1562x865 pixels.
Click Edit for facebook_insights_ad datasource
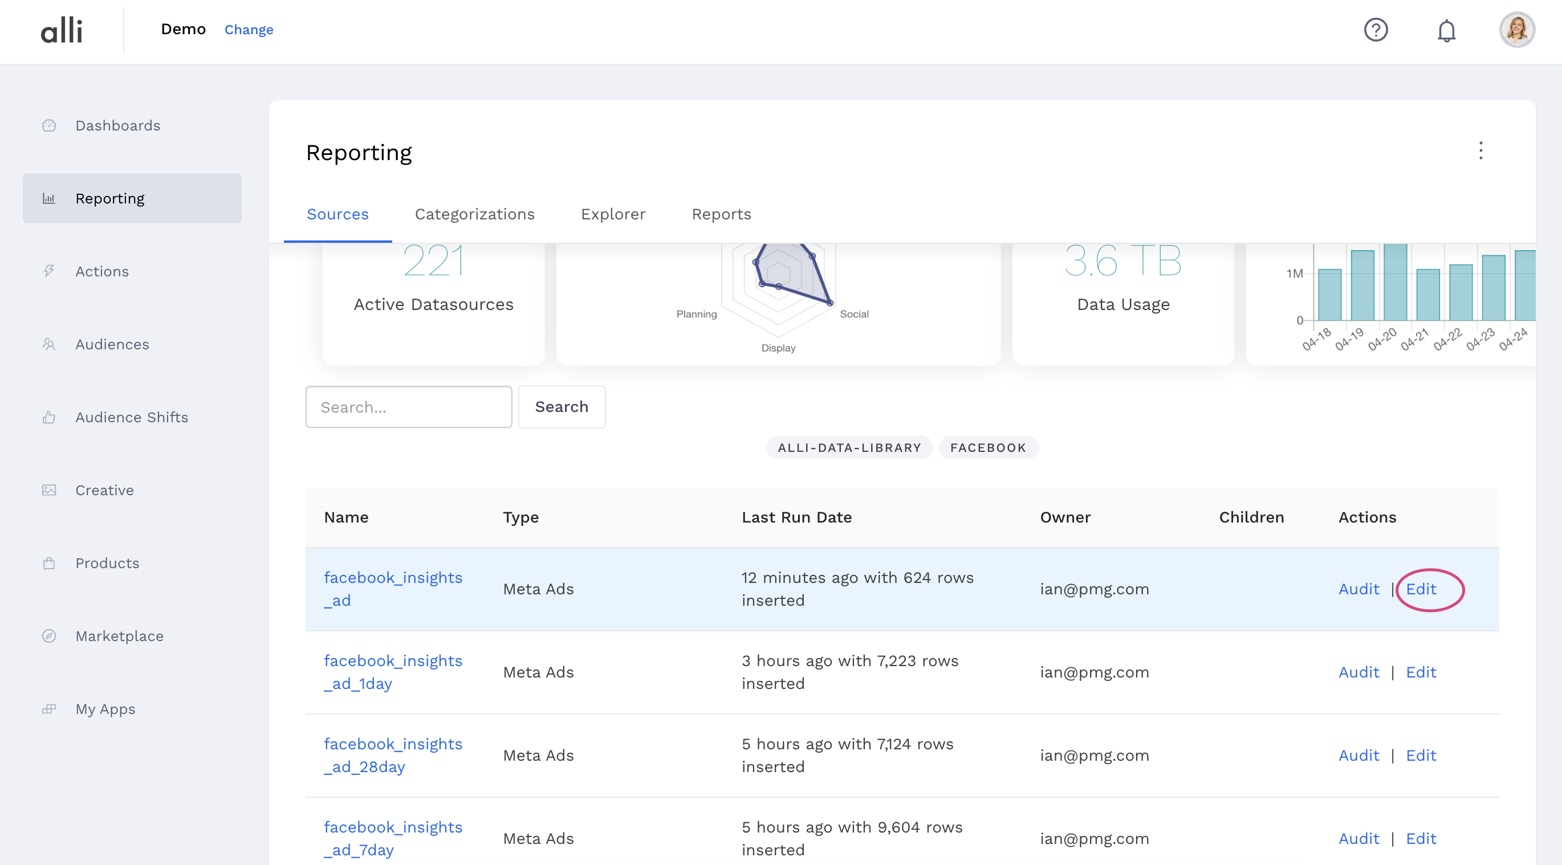click(1420, 589)
